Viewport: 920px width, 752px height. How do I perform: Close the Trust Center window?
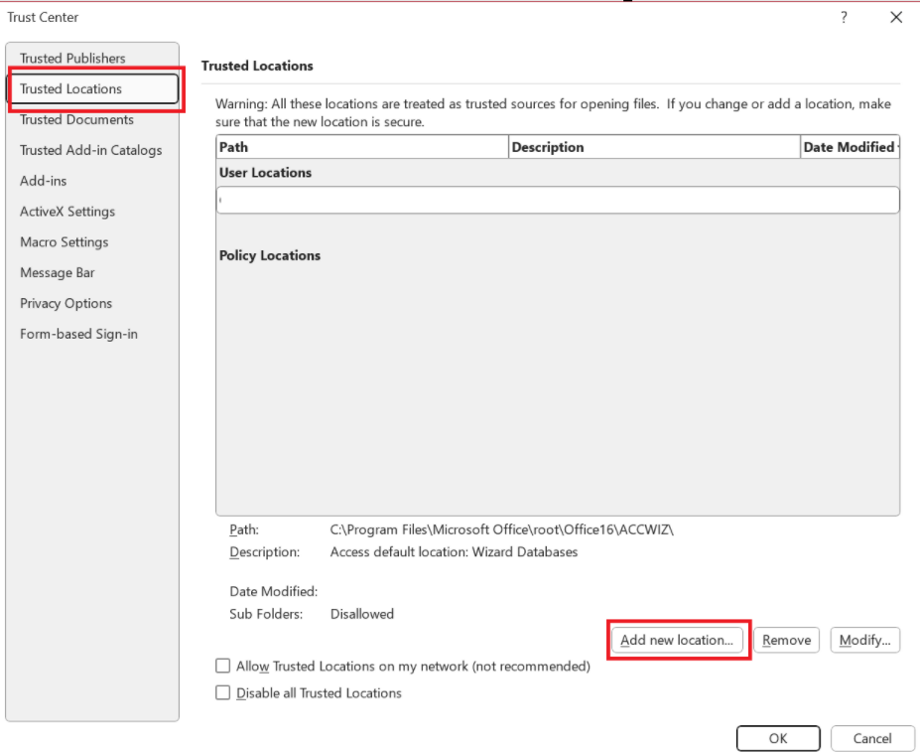tap(896, 17)
